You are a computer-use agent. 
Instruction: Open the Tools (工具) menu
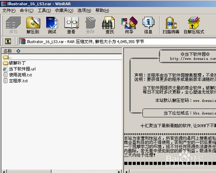[44, 10]
